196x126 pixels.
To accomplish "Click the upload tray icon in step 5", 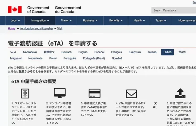I will point(180,93).
